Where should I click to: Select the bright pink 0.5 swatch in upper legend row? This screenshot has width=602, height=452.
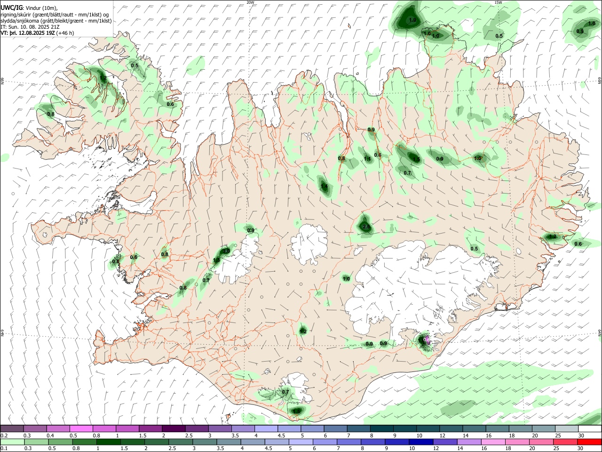pyautogui.click(x=81, y=428)
